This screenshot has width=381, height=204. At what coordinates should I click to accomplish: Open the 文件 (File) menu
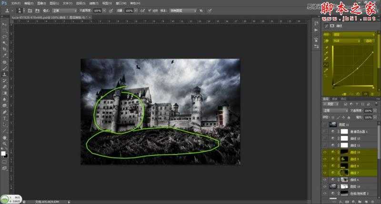tap(16, 3)
